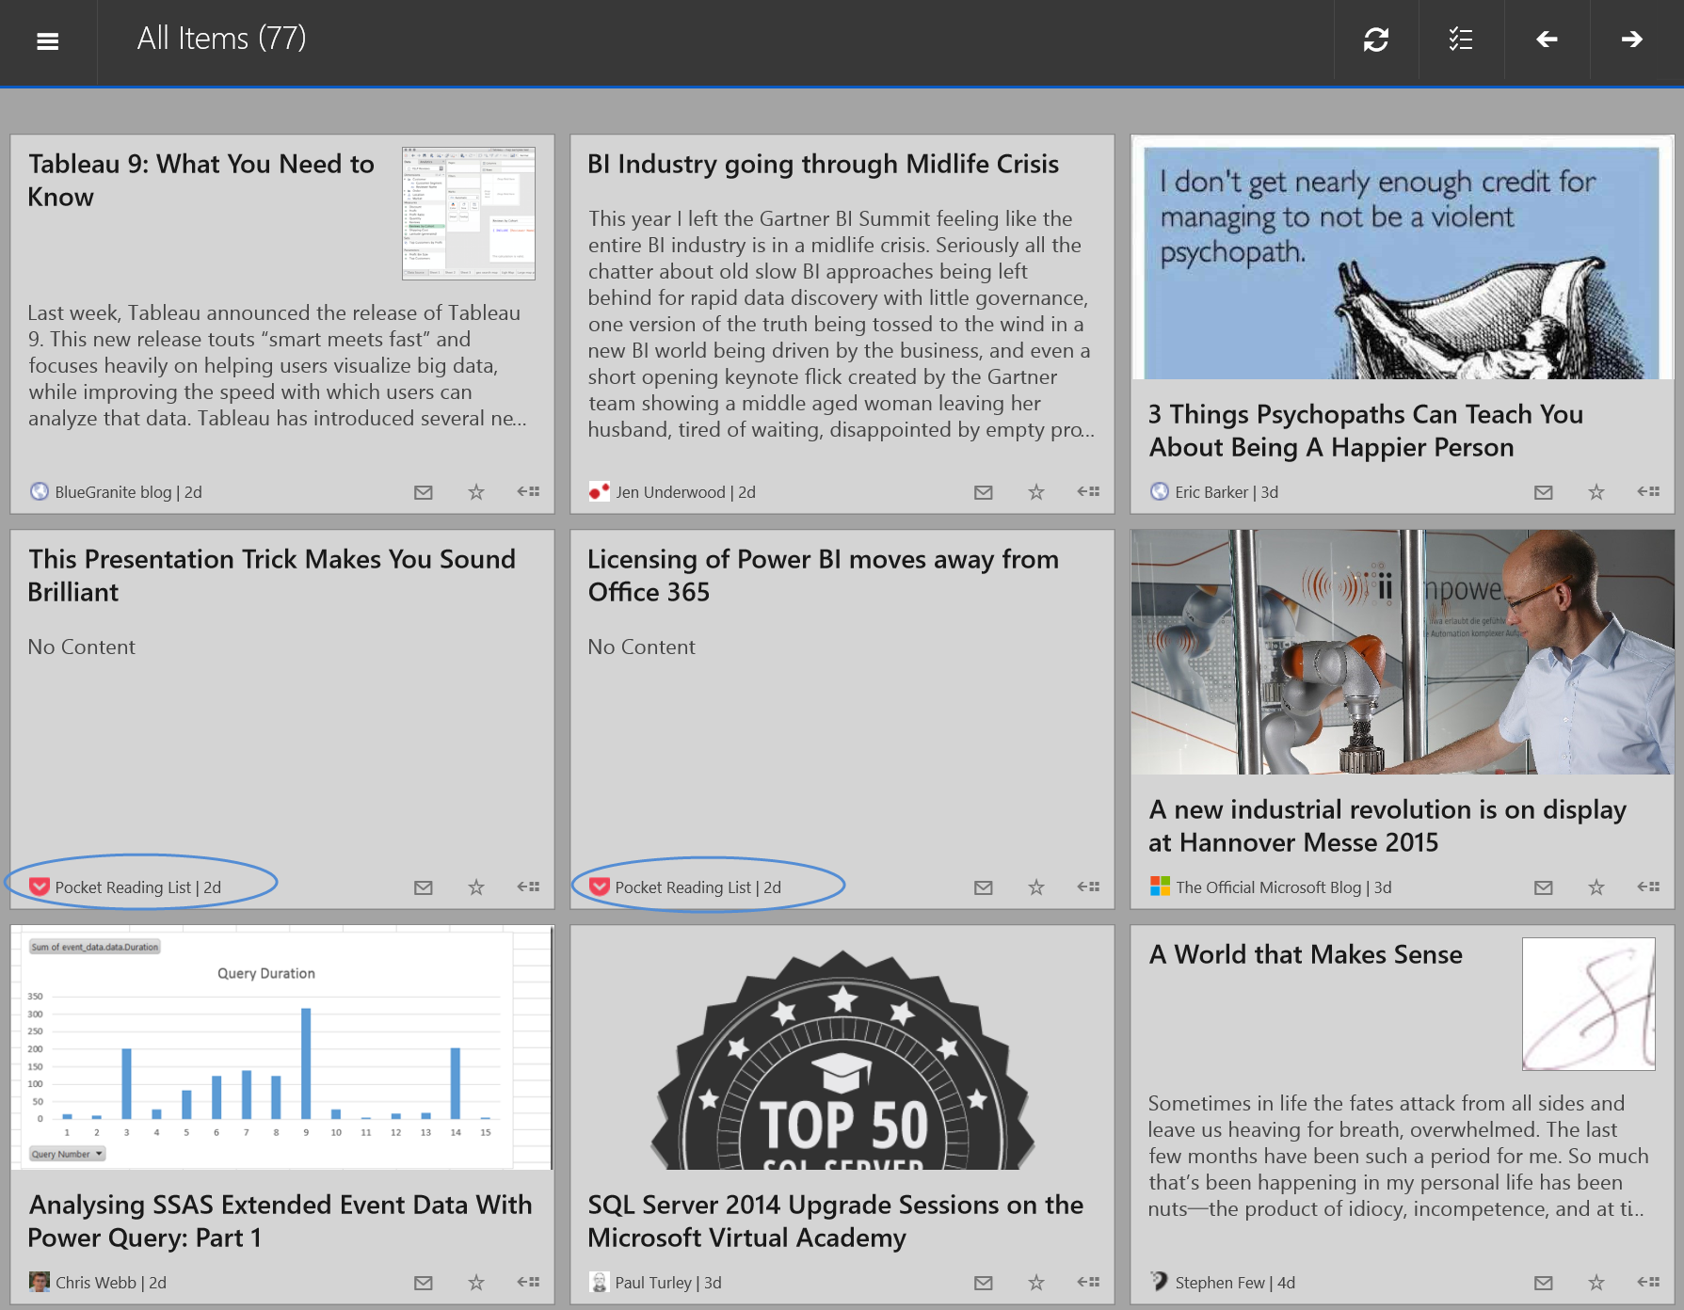
Task: Open share options for Microsoft Blog article
Action: 1648,887
